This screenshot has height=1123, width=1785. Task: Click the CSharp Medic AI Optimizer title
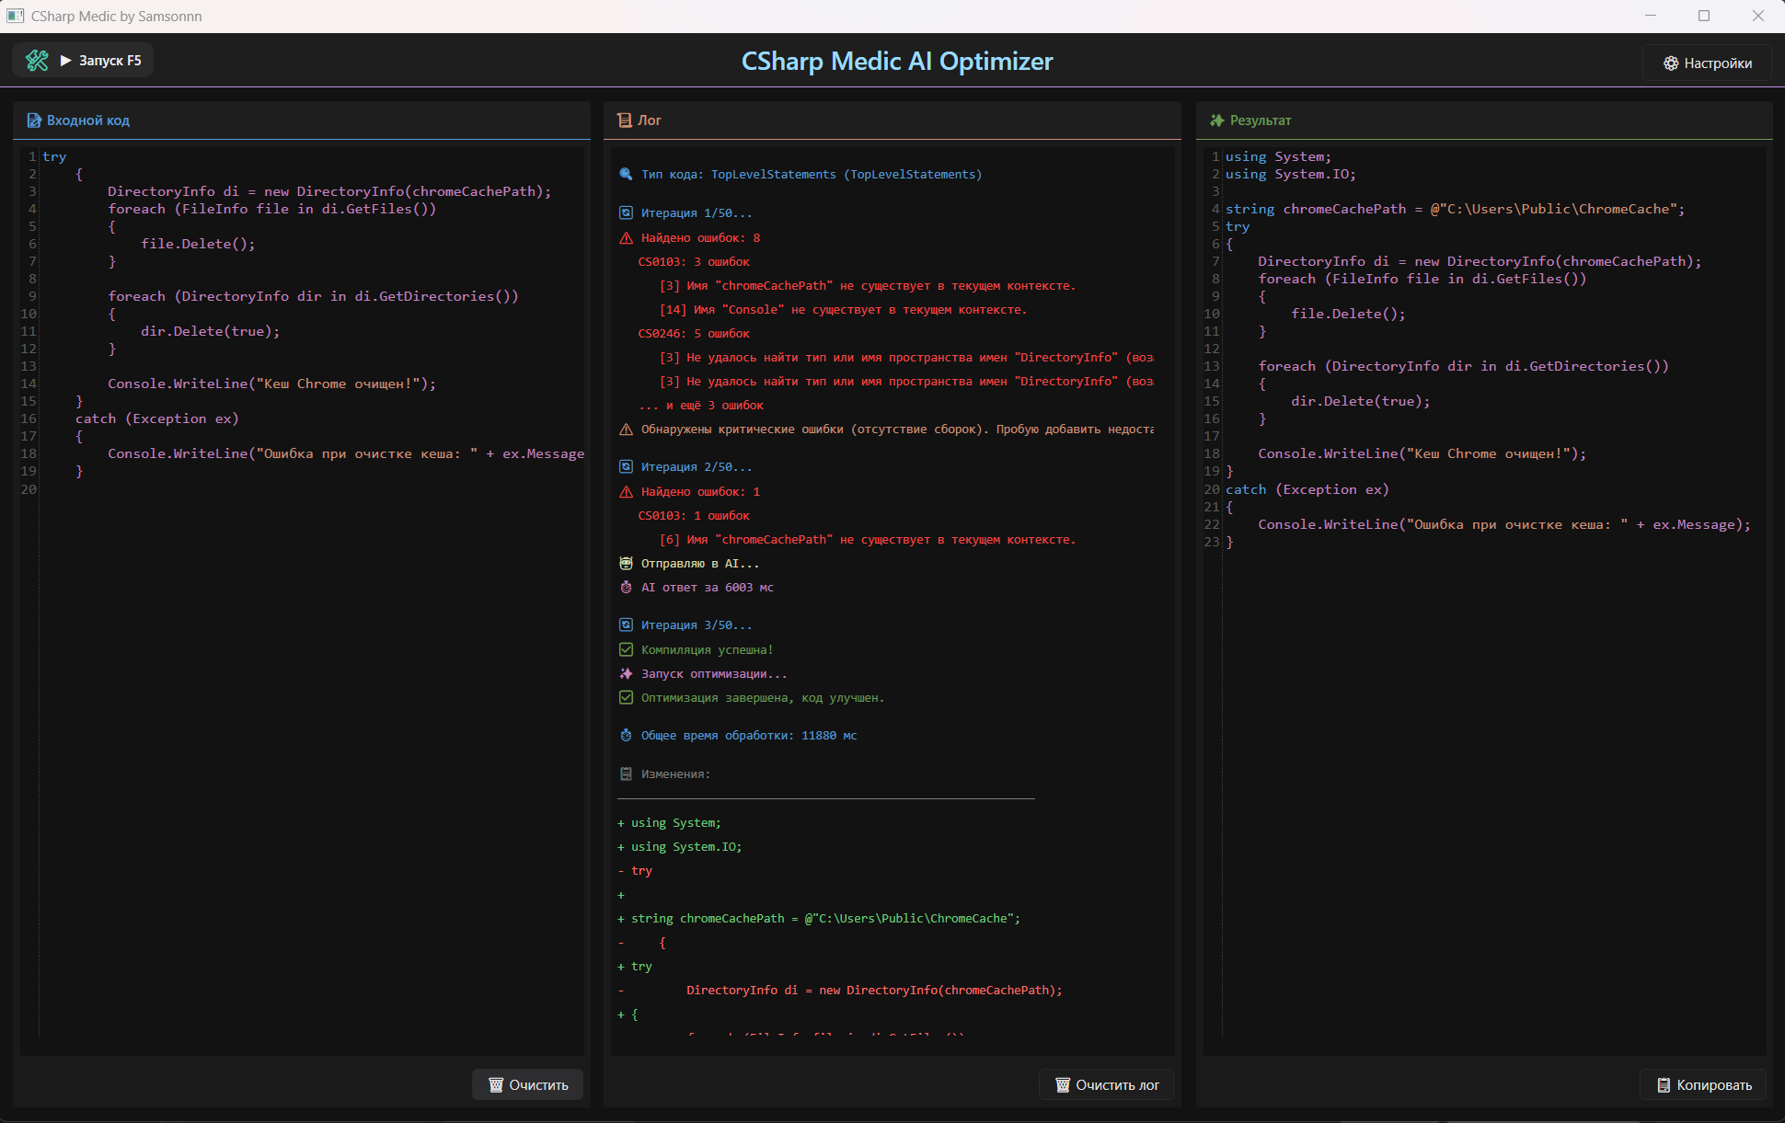pos(897,62)
